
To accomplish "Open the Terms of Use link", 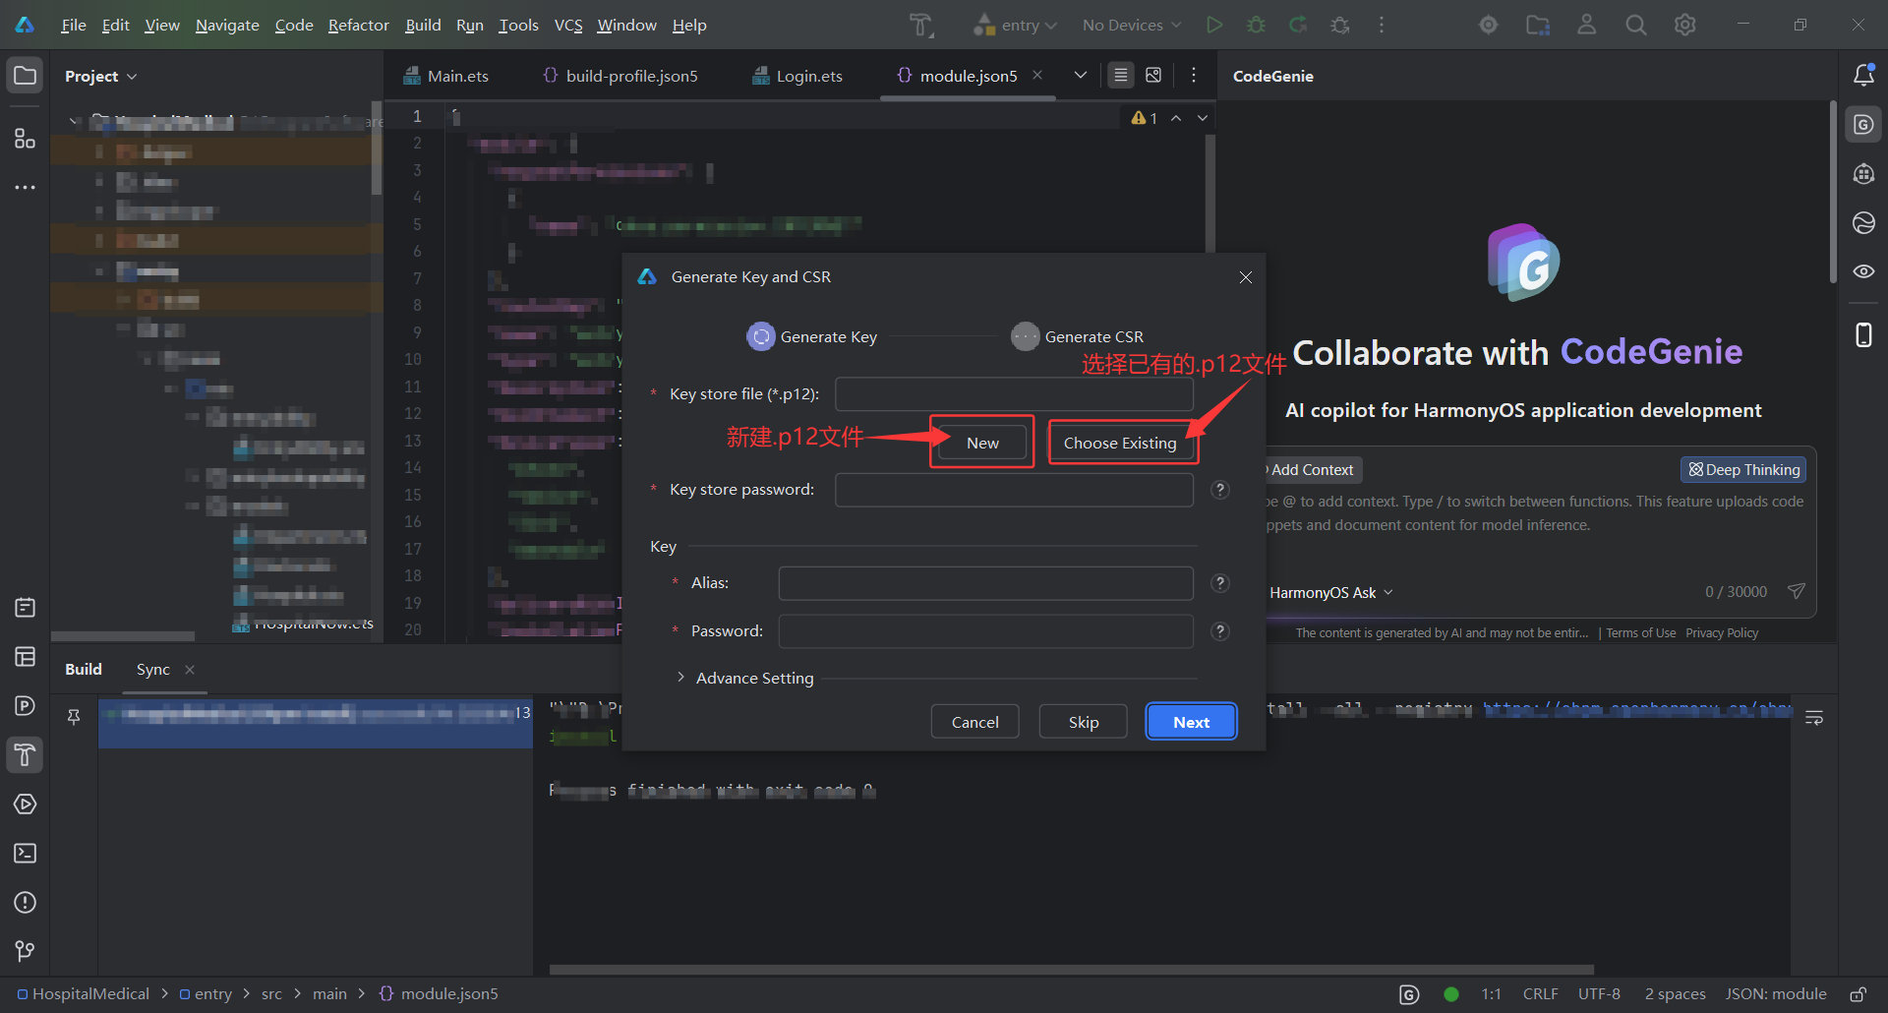I will click(1640, 633).
